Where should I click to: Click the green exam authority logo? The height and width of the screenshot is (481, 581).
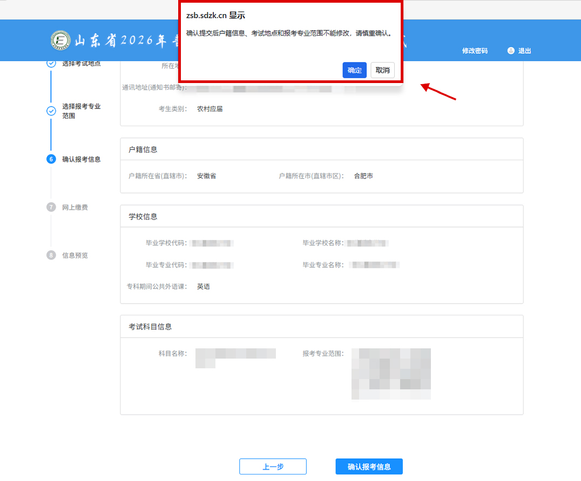point(60,41)
